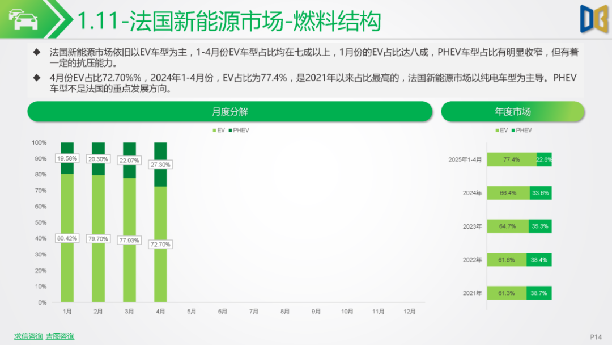Click the car icon in the title banner
The image size is (612, 345).
point(24,19)
